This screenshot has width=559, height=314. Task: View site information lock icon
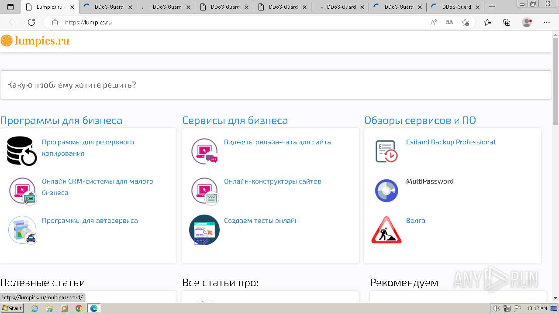tap(55, 22)
